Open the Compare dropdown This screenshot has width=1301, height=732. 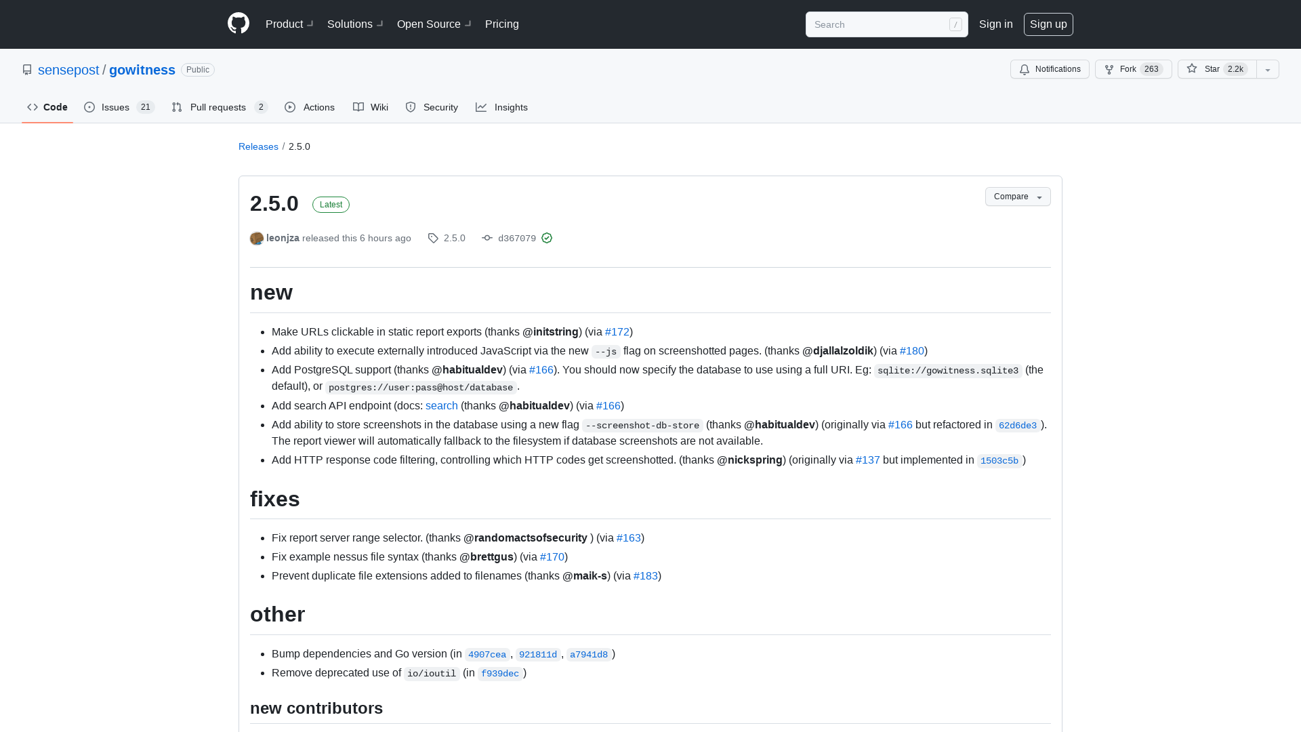tap(1018, 197)
